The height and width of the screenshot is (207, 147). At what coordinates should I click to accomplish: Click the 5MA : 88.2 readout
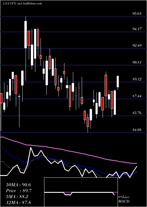(17, 197)
